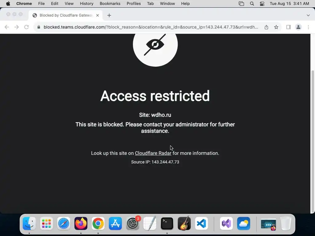Open Chrome's three-dot menu
315x236 pixels.
[308, 27]
